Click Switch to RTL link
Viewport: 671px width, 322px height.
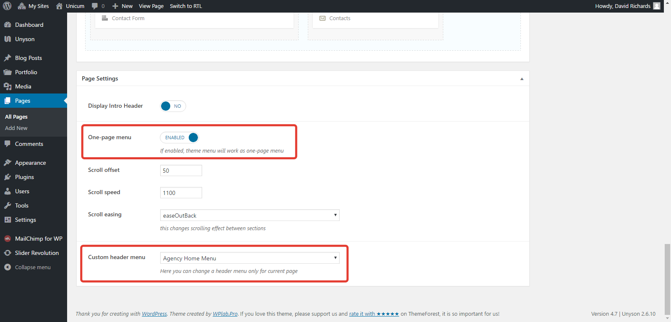pyautogui.click(x=186, y=6)
